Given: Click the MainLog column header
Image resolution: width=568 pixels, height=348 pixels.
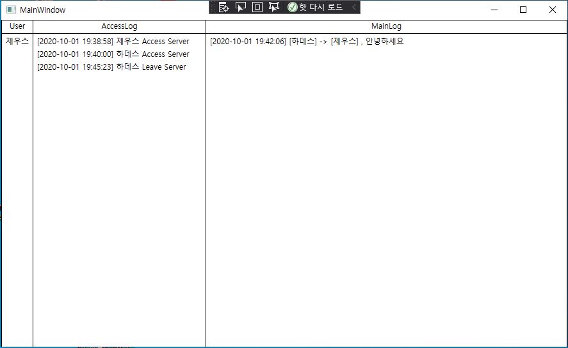Looking at the screenshot, I should pos(386,26).
